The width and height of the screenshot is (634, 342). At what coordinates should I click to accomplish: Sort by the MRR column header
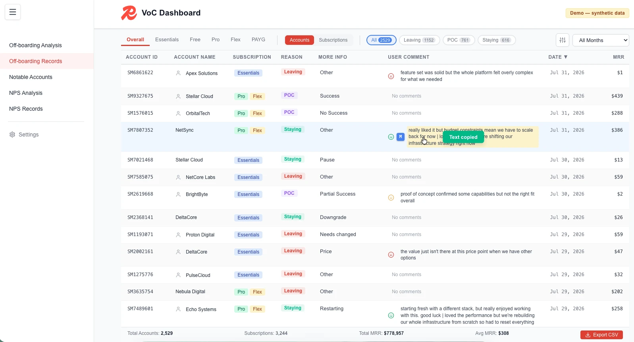(x=619, y=57)
